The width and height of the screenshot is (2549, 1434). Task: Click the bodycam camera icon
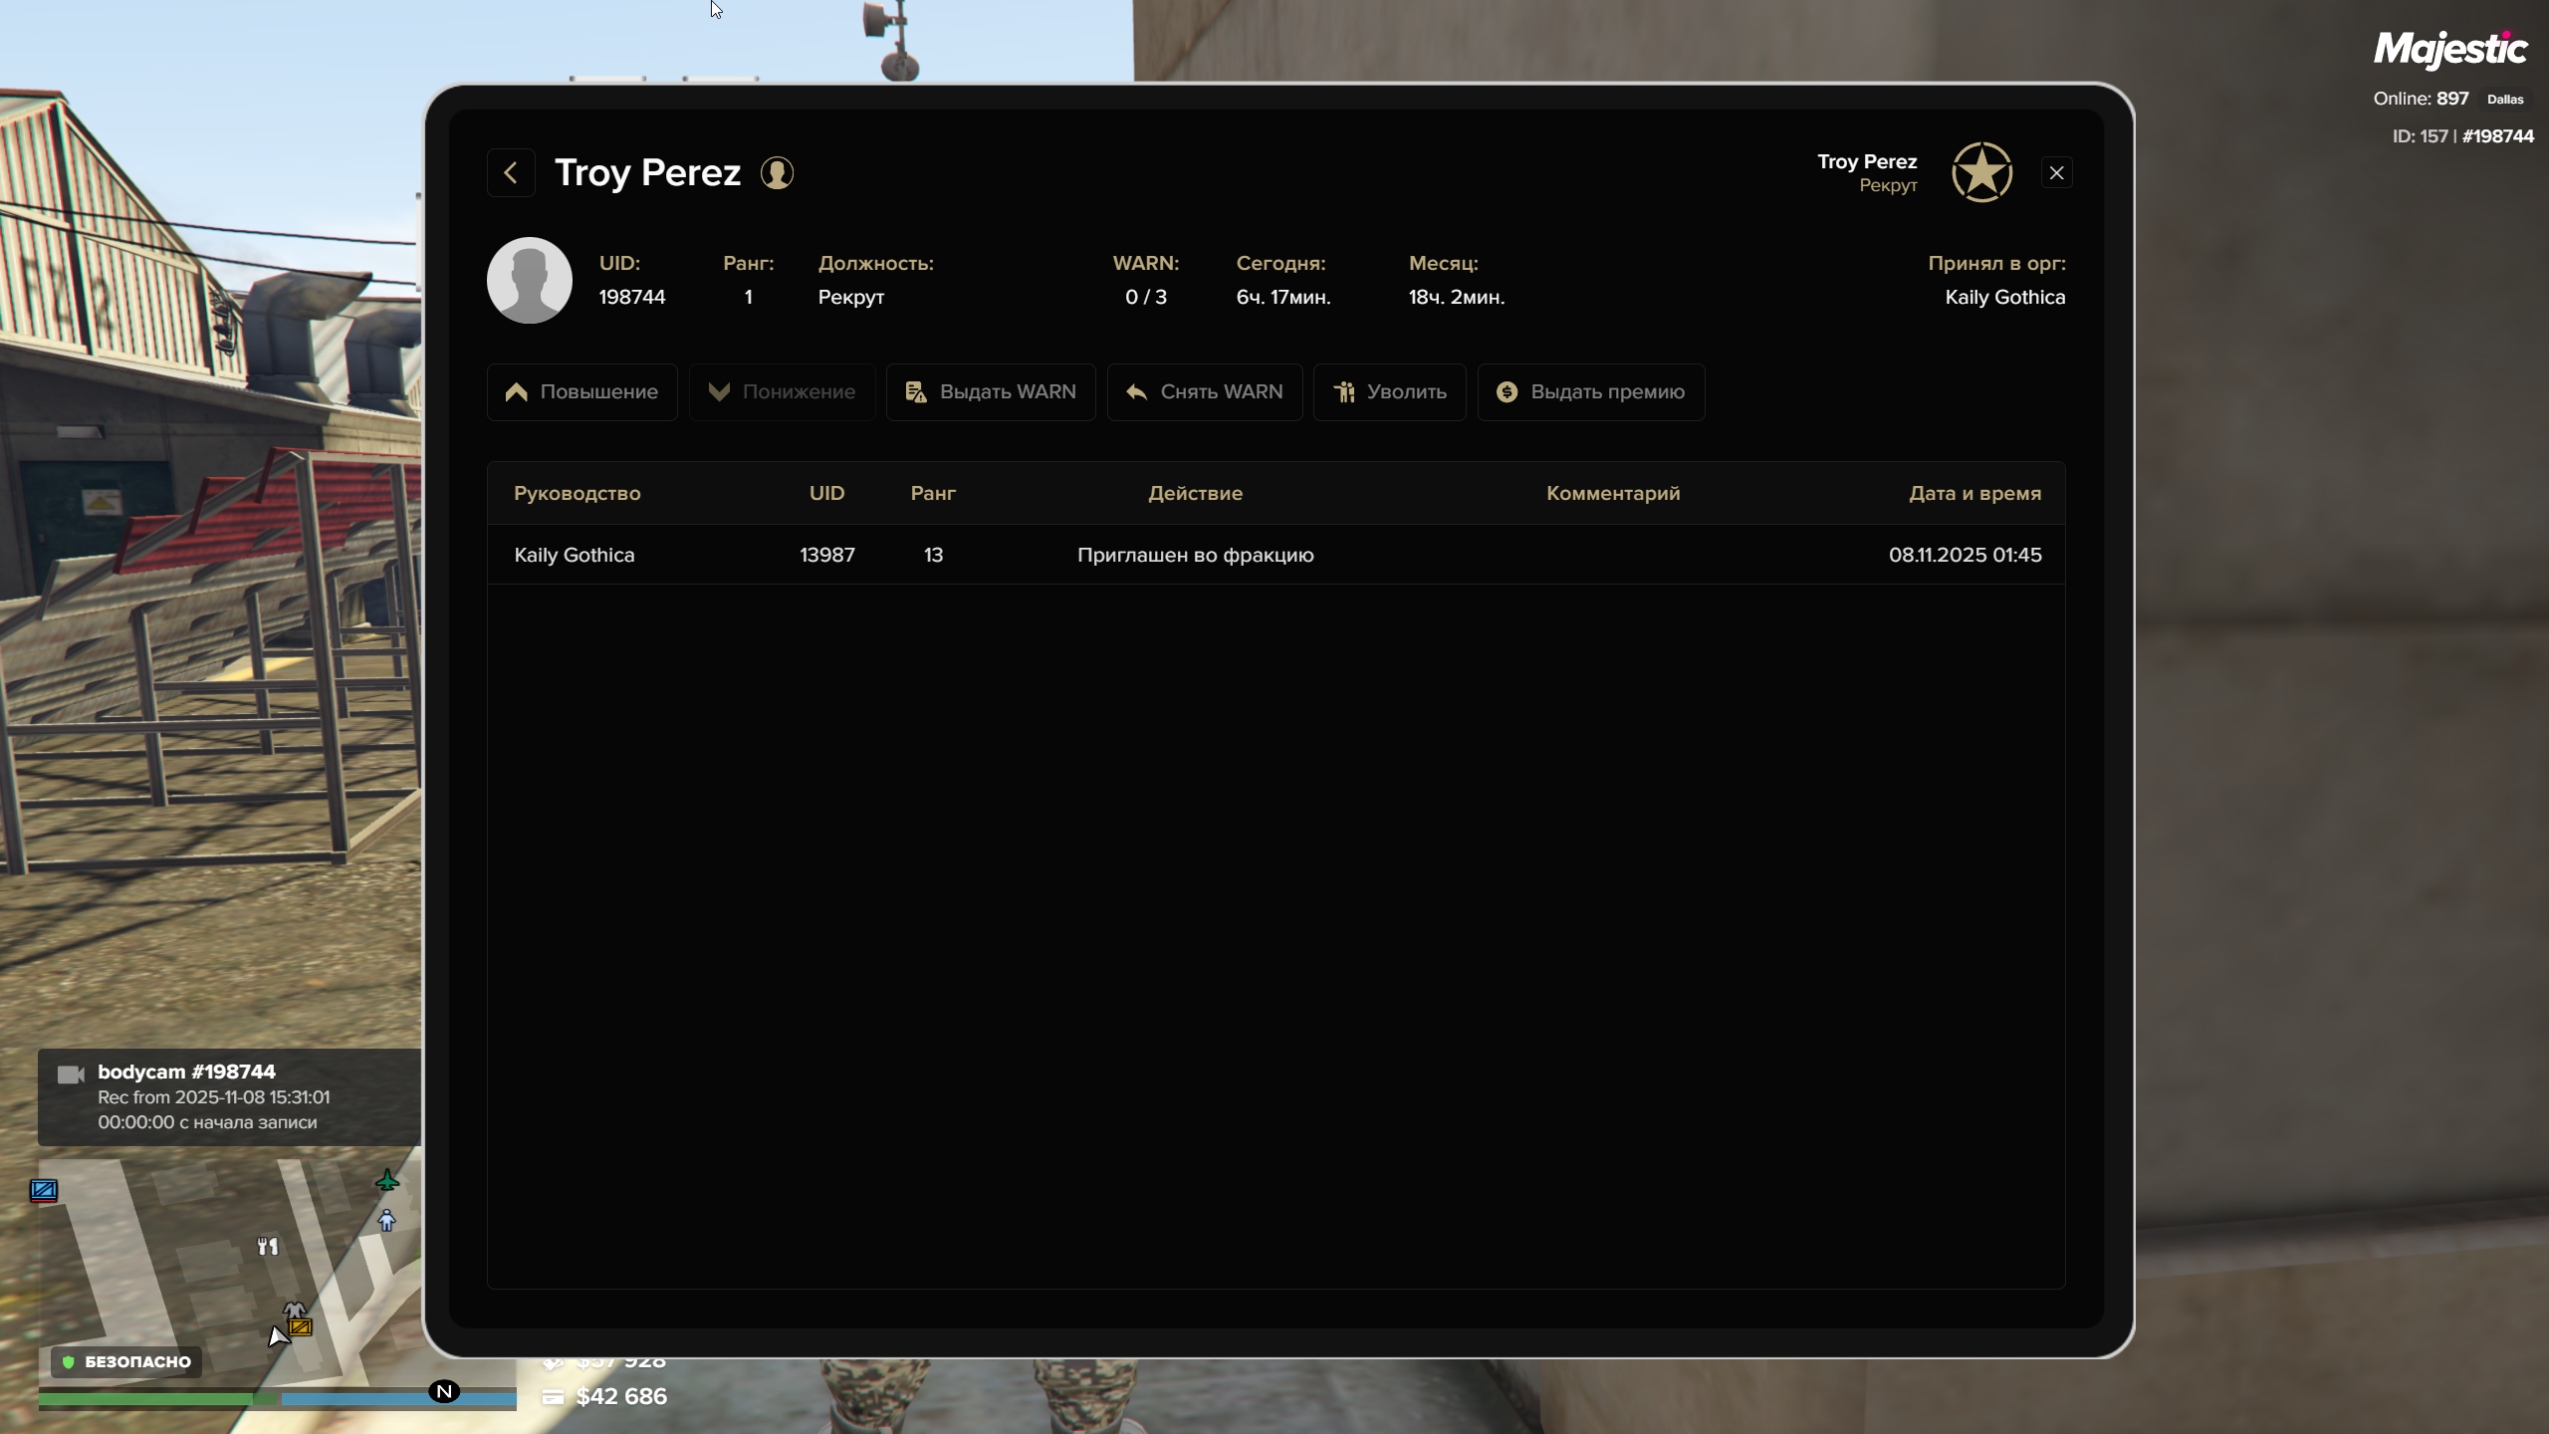coord(71,1075)
